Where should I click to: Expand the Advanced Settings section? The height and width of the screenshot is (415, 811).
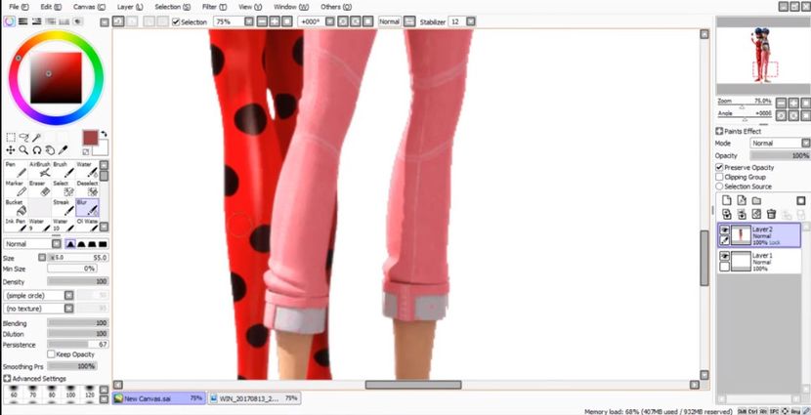tap(7, 378)
